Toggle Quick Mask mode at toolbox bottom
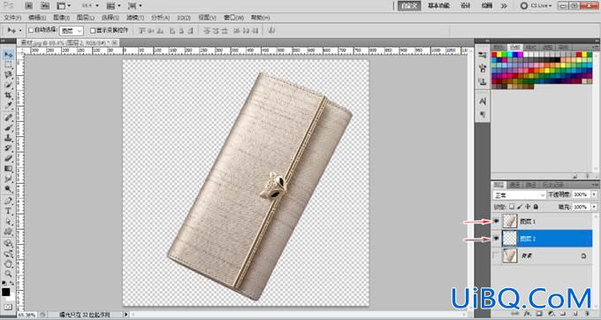This screenshot has width=601, height=320. tap(8, 307)
